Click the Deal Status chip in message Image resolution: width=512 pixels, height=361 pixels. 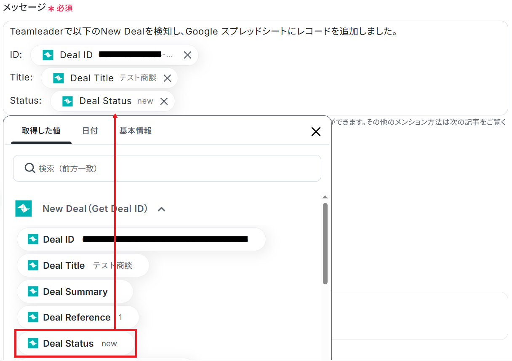[112, 101]
